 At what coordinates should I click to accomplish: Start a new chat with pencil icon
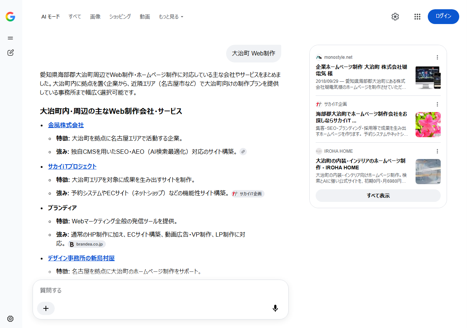(10, 53)
